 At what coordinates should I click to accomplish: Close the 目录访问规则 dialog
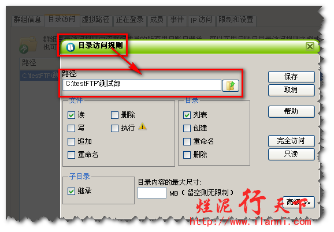310,46
